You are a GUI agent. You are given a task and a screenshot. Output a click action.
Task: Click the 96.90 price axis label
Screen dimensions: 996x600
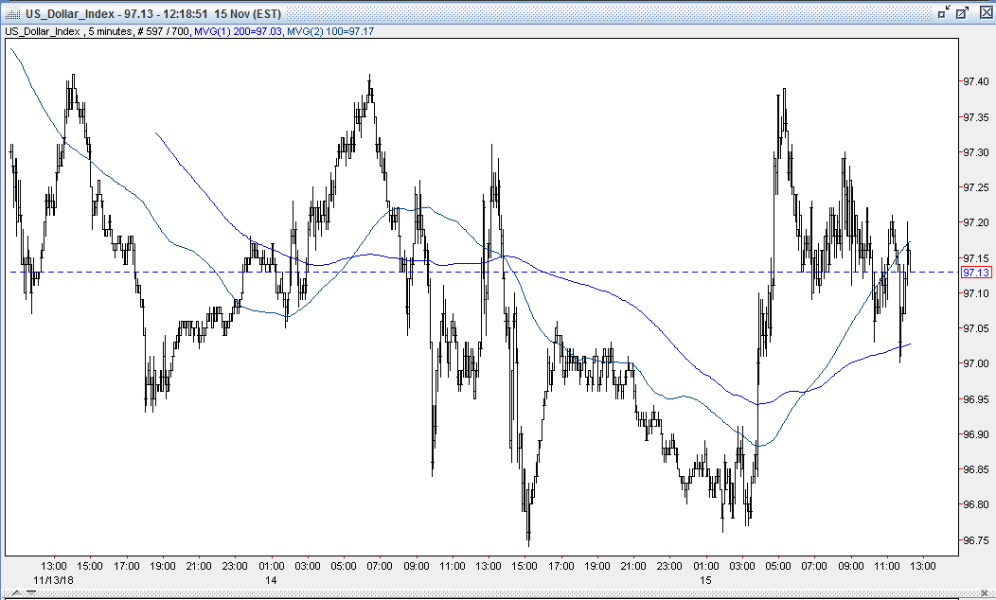(976, 434)
